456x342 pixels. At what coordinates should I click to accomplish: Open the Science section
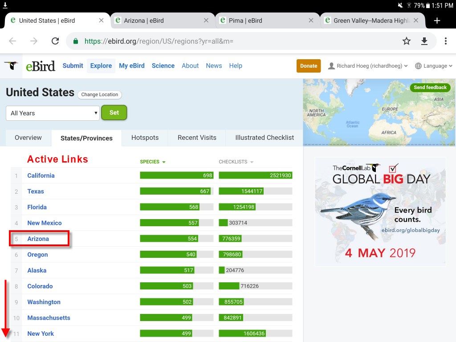pos(163,66)
